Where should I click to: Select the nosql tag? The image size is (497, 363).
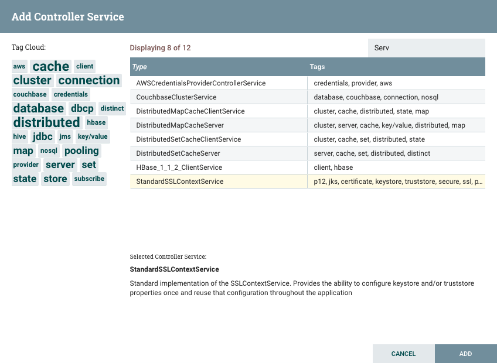pos(49,150)
